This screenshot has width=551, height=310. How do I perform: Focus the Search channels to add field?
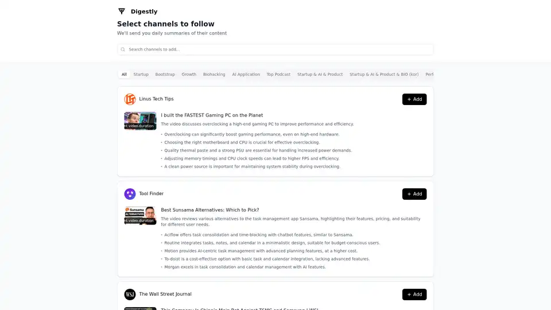(x=275, y=49)
